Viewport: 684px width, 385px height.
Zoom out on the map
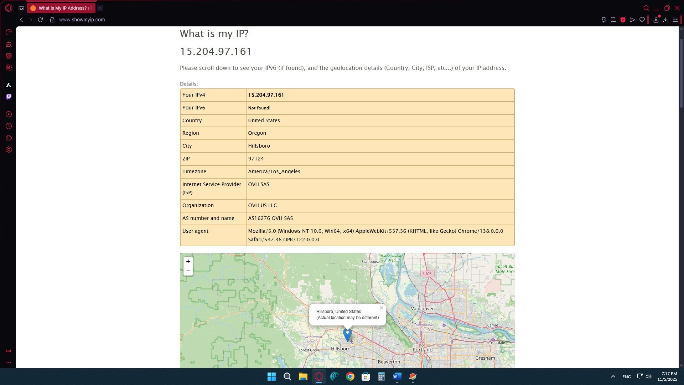188,271
